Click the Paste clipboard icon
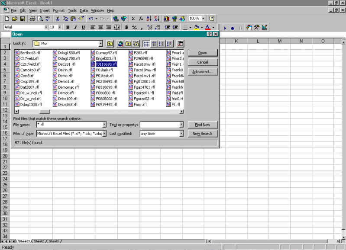The width and height of the screenshot is (346, 250). 73,19
